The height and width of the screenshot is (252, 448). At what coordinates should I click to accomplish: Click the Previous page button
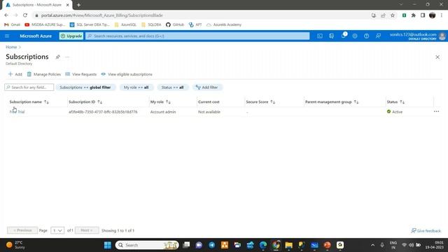[x=22, y=230]
